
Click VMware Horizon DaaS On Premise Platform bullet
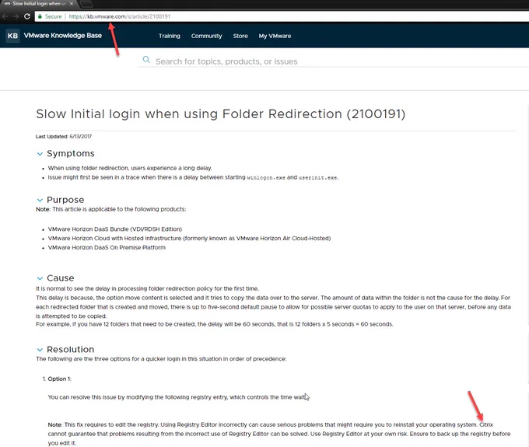point(107,247)
